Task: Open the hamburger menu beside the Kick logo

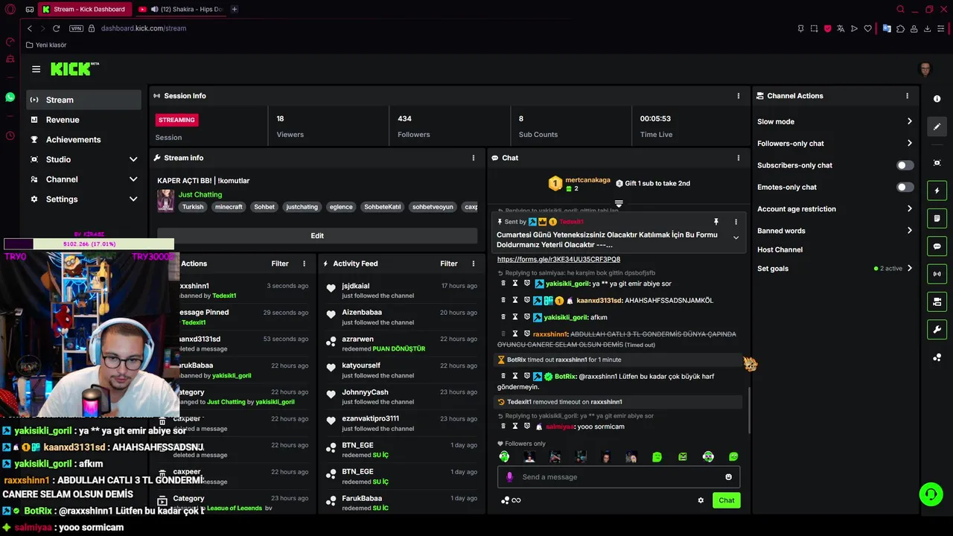Action: [36, 69]
